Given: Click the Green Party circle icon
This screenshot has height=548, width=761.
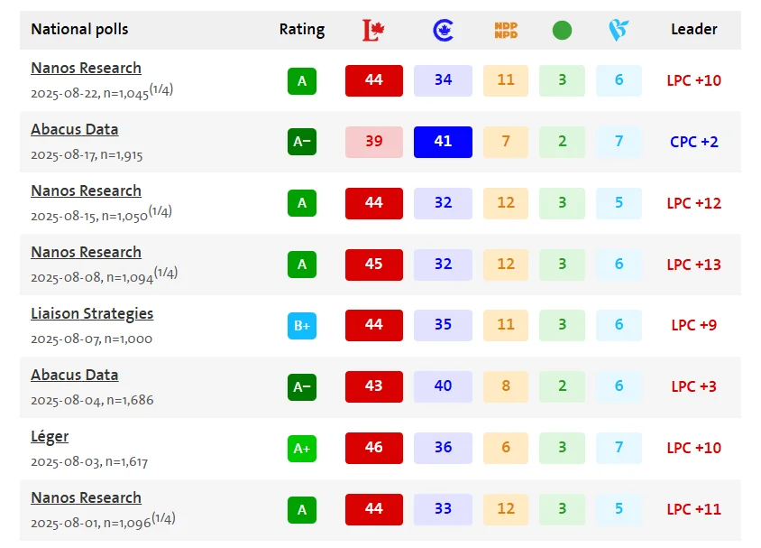Looking at the screenshot, I should coord(562,30).
